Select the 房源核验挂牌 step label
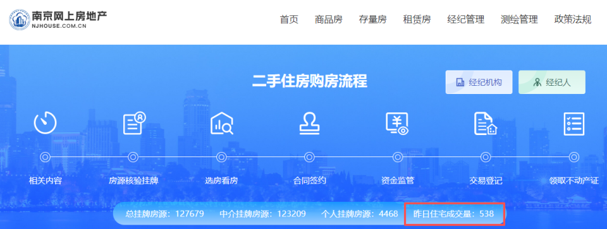This screenshot has height=229, width=607. [x=133, y=180]
